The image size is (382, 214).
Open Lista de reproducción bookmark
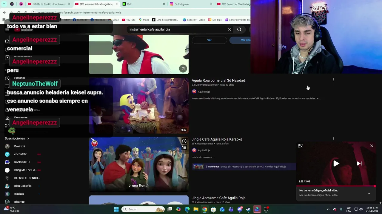pos(165,20)
